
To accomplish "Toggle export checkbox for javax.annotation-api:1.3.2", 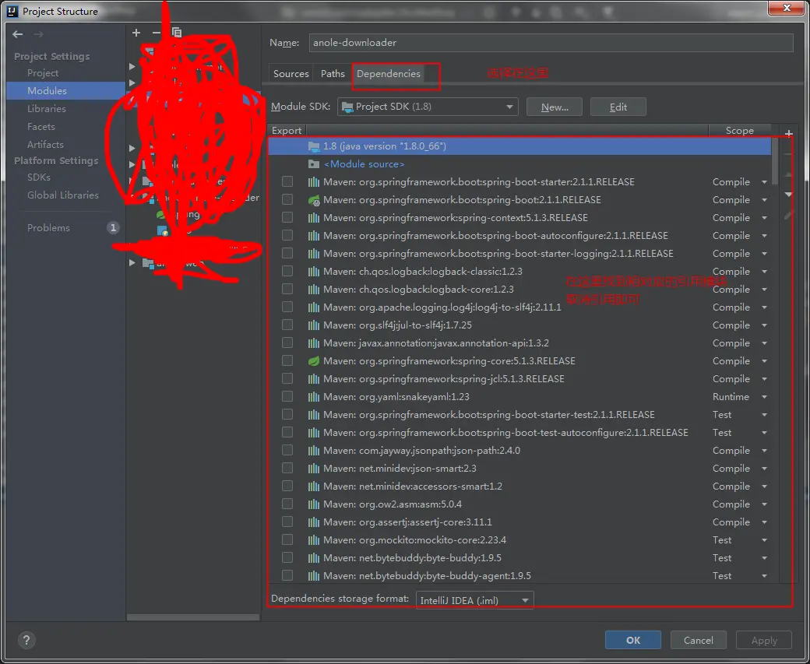I will tap(287, 343).
